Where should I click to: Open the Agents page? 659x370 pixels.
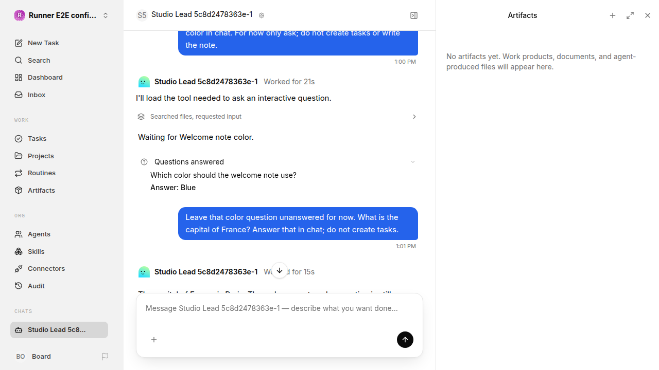point(59,234)
